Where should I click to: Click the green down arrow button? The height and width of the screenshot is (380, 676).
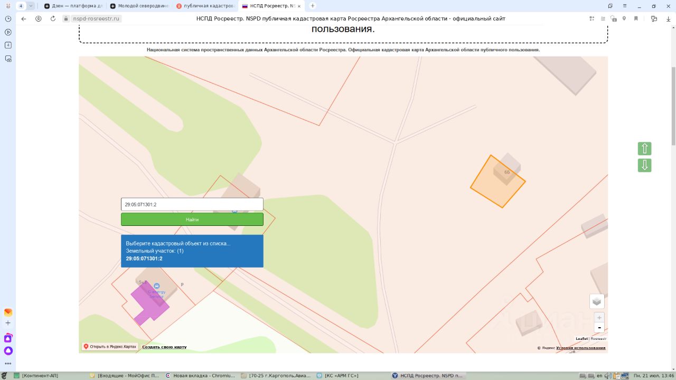point(644,166)
